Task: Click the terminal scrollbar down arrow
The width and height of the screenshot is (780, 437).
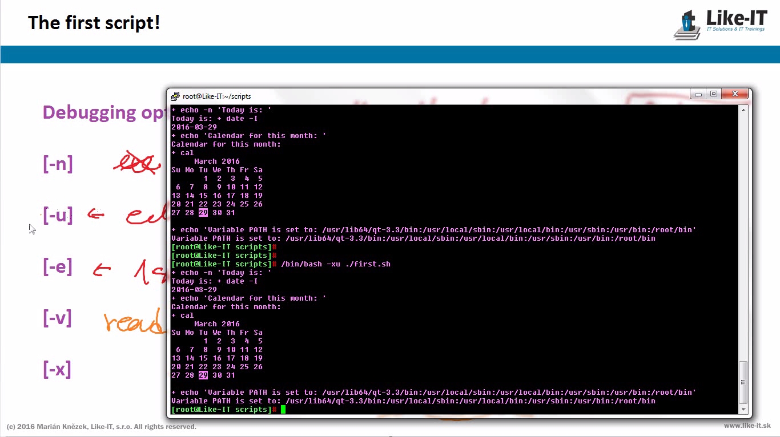Action: 743,409
